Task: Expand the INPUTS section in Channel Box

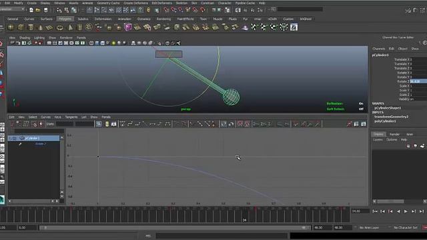Action: pos(378,113)
